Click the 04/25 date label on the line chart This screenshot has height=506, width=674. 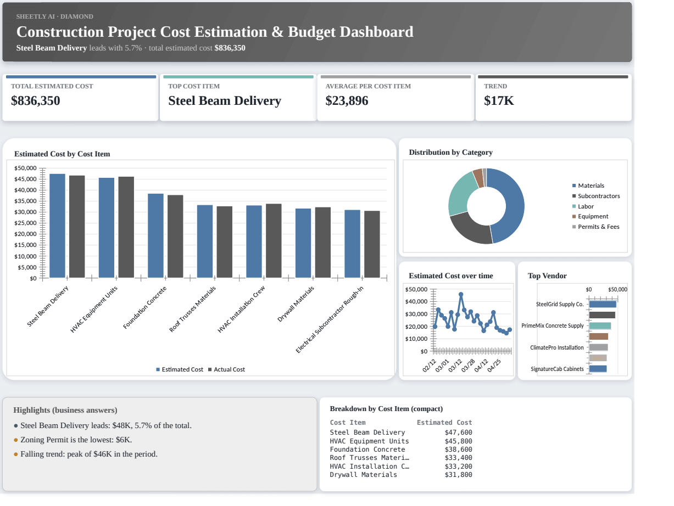pyautogui.click(x=494, y=366)
